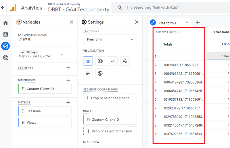Select row 1004966822.1718650601.
The height and width of the screenshot is (148, 230).
[x=183, y=74]
